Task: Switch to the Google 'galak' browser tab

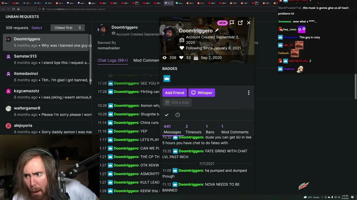Action: point(93,3)
